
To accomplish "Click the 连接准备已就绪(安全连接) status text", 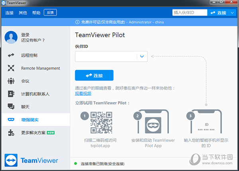I will pyautogui.click(x=103, y=164).
